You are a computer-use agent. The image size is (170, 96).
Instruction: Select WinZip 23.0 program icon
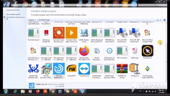[x=135, y=69]
